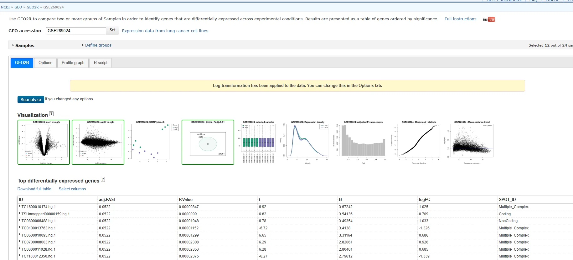Screen dimensions: 573x260
Task: Click the GEO accession input field
Action: (x=76, y=31)
